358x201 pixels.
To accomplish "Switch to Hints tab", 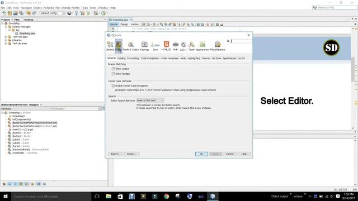I will coord(183,58).
